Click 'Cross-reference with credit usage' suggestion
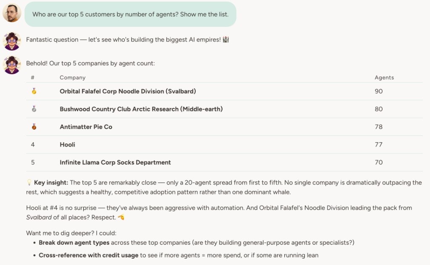This screenshot has height=265, width=430. pyautogui.click(x=89, y=255)
